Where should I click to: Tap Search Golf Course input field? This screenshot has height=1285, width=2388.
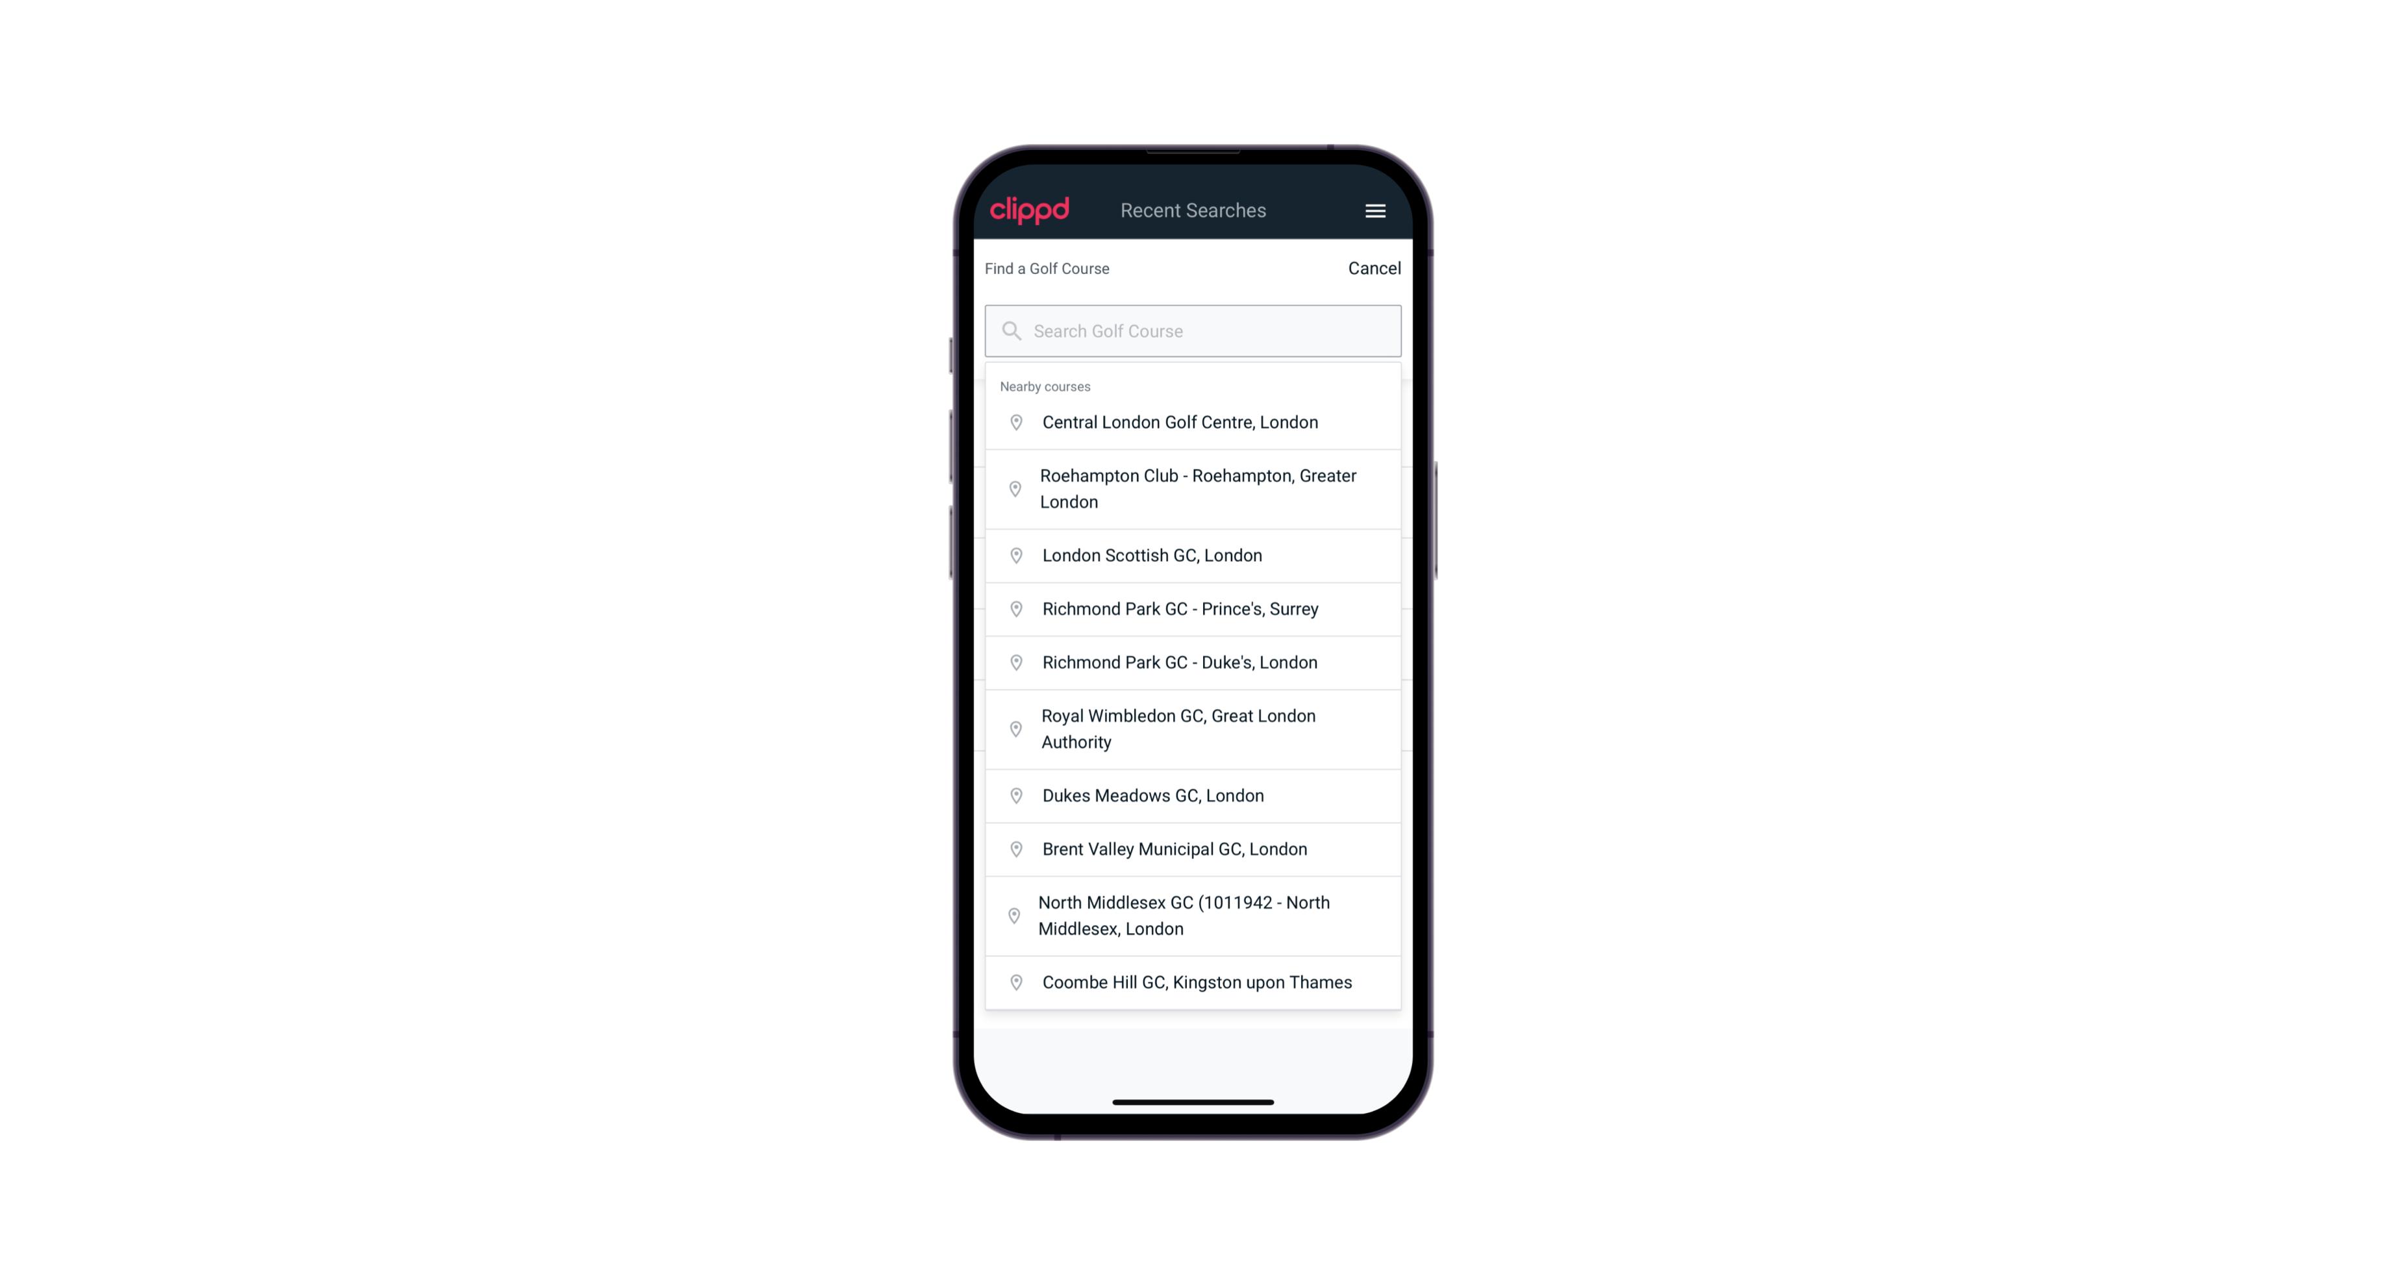(x=1193, y=329)
